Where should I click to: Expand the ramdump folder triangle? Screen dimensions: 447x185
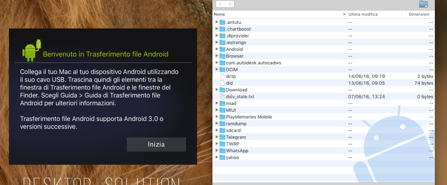(217, 123)
